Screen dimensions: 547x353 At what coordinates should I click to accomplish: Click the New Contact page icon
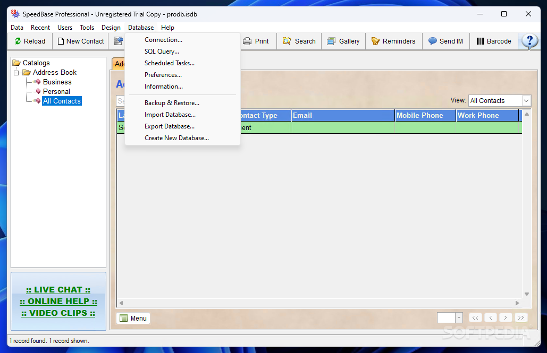point(61,41)
